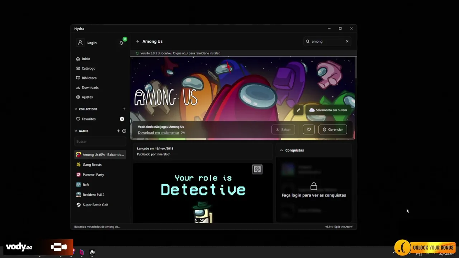Click the play icon beside GAMES plus
The width and height of the screenshot is (459, 258).
[124, 131]
